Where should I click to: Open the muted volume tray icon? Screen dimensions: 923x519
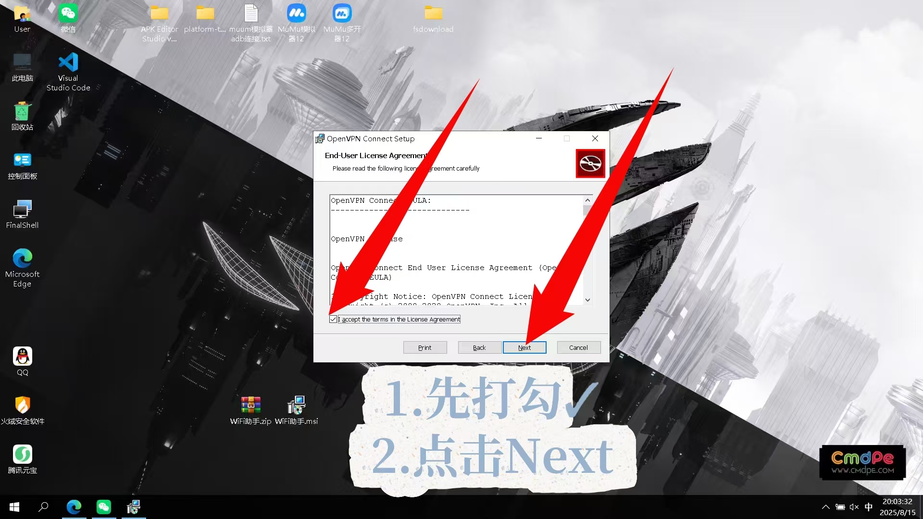[x=854, y=507]
